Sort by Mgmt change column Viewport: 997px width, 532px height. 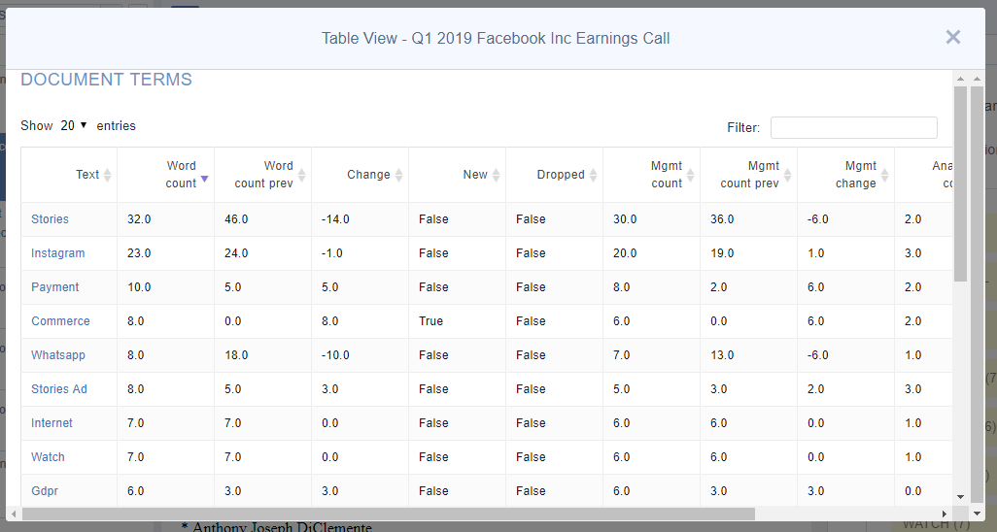[x=845, y=175]
